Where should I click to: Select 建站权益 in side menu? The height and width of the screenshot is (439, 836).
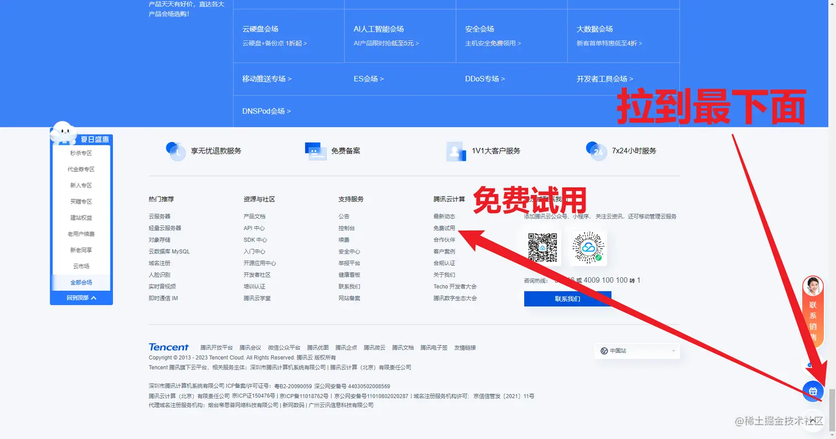point(81,218)
